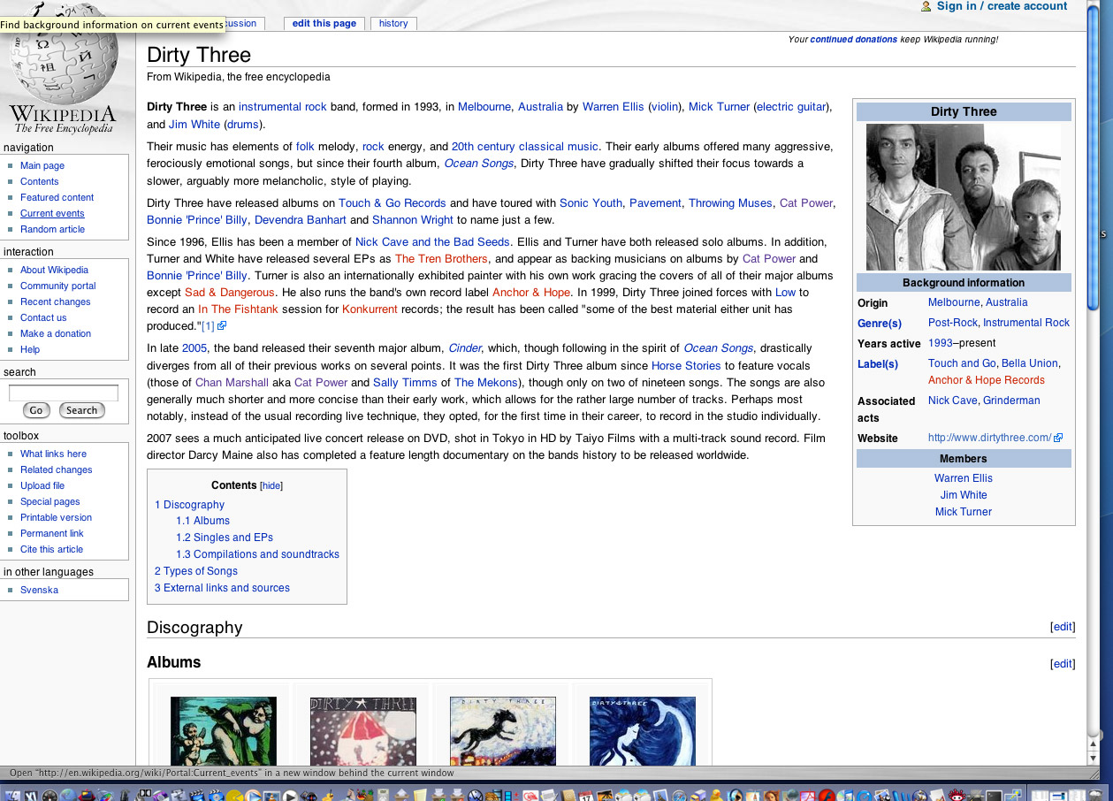Viewport: 1113px width, 801px height.
Task: Open Sonic Youth link
Action: [x=591, y=203]
